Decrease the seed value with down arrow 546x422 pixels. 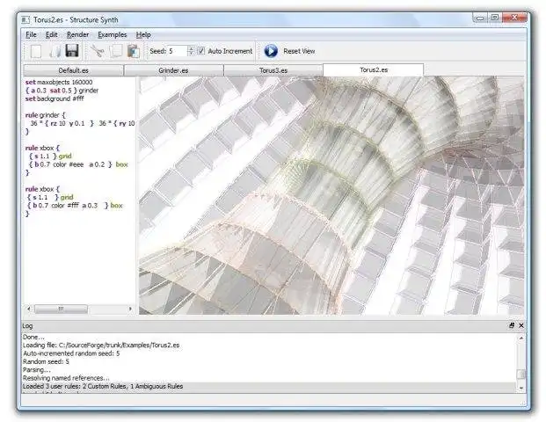pos(191,54)
